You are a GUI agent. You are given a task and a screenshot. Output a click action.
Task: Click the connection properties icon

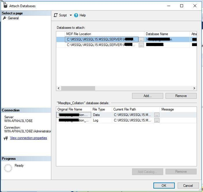(x=6, y=138)
